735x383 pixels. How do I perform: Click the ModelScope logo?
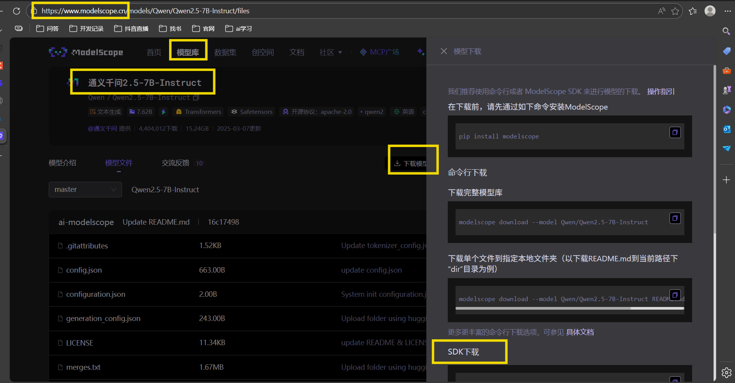[86, 52]
